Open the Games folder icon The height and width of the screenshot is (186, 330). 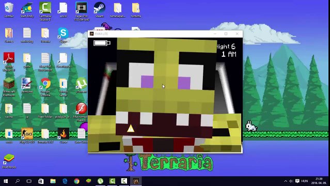9,35
